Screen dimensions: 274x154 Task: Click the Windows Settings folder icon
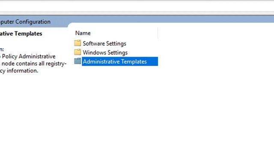point(77,52)
